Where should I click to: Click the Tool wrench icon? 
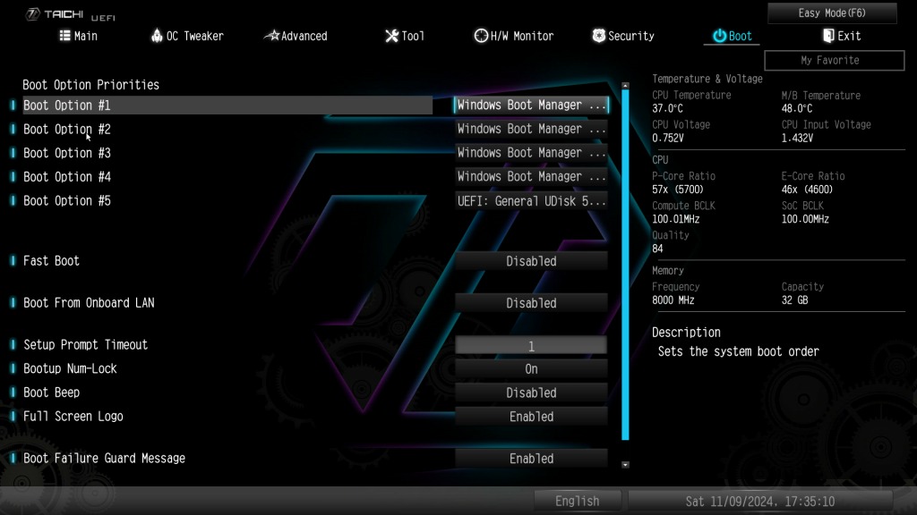(392, 36)
